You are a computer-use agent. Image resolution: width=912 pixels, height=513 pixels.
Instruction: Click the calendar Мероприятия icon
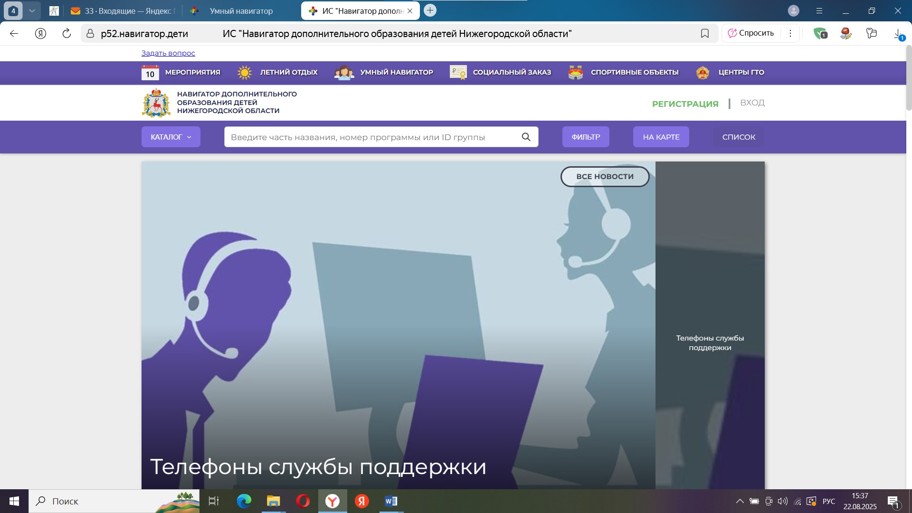tap(150, 72)
